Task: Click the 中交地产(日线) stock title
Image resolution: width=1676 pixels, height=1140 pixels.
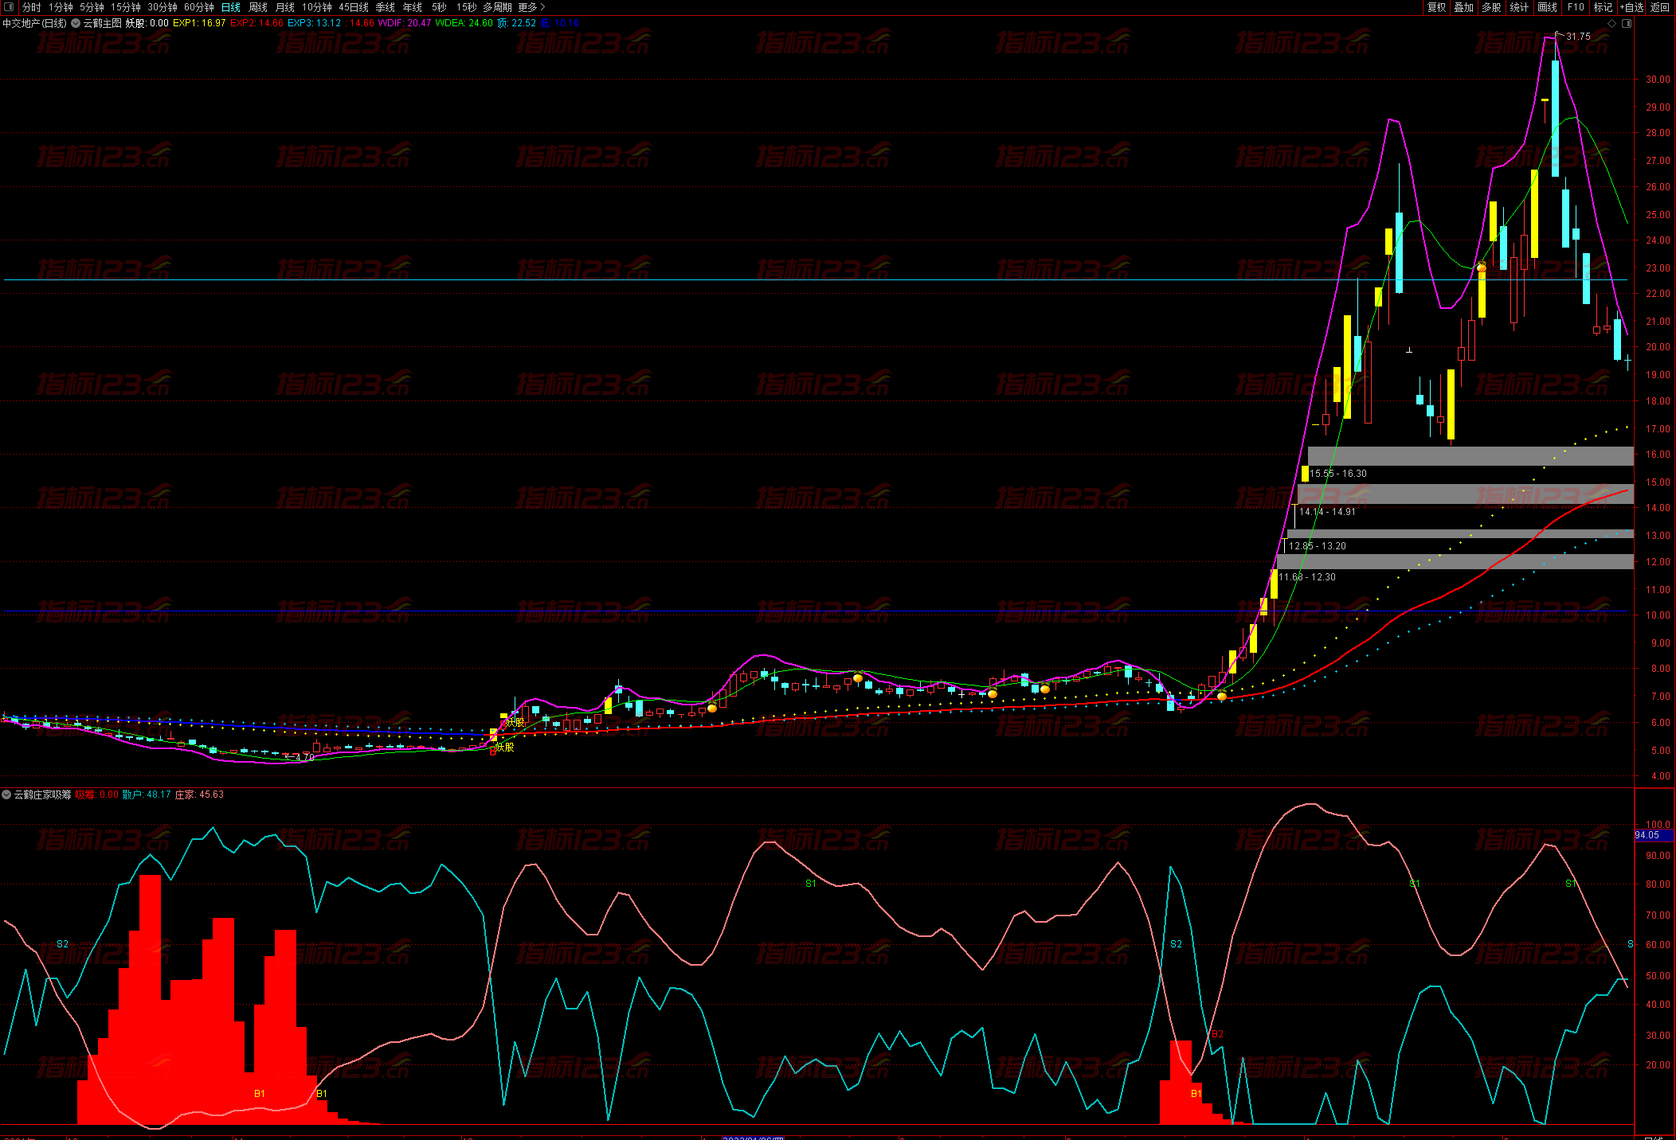Action: [35, 23]
